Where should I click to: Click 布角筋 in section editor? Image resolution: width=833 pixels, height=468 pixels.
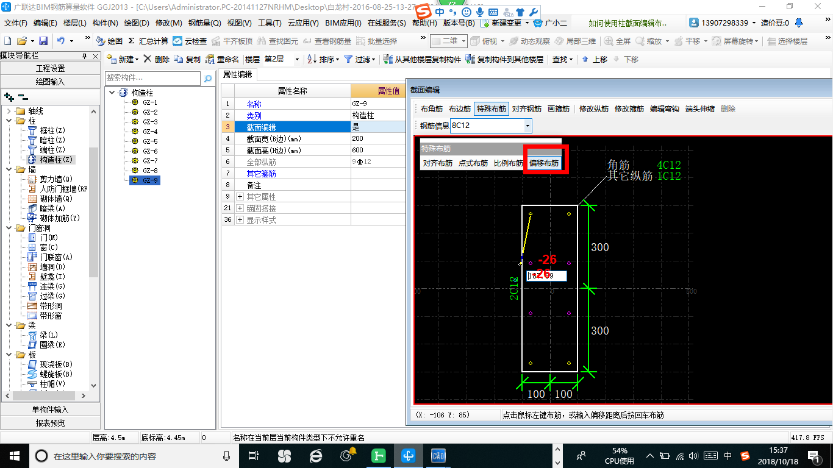click(x=432, y=109)
